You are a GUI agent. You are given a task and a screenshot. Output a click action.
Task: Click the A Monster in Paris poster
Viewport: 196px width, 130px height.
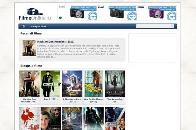coord(72,84)
